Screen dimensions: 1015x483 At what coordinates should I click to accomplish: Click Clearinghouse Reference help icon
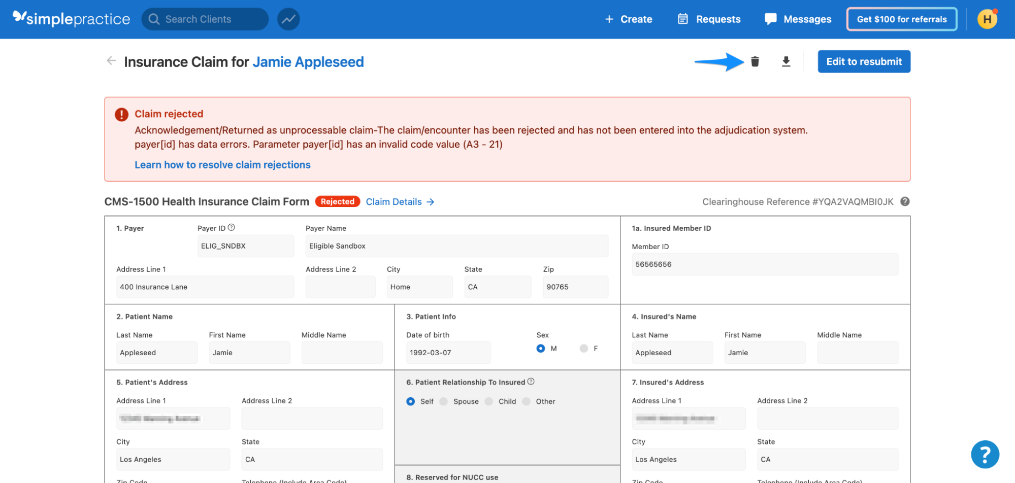905,201
